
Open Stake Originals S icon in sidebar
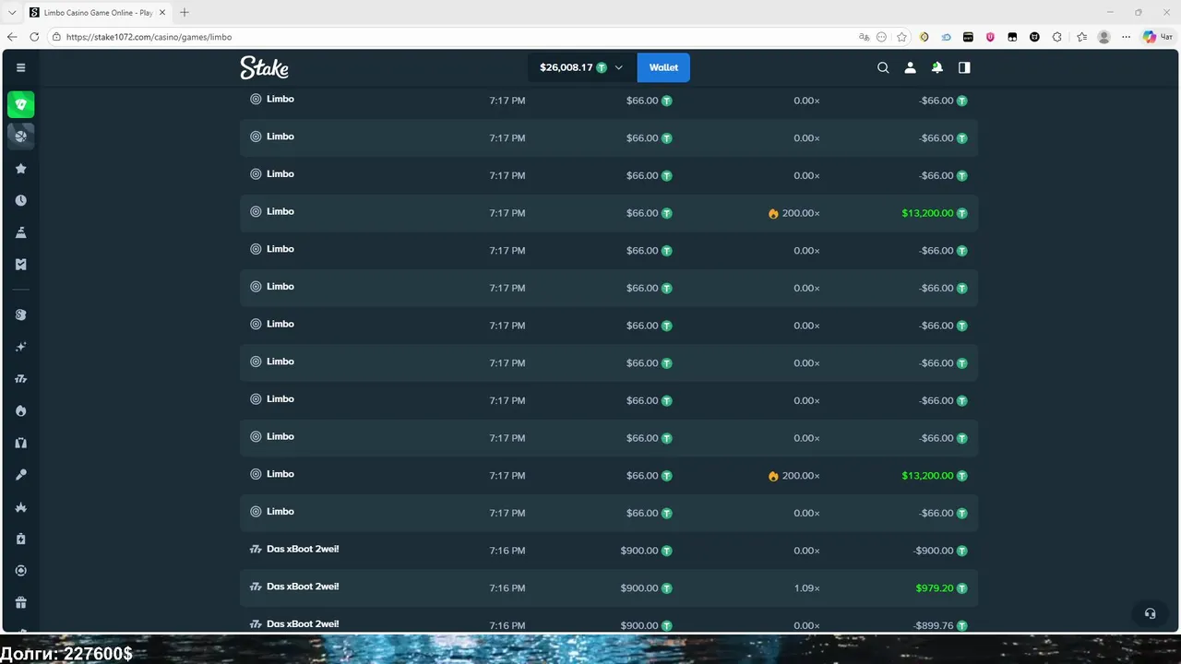[21, 314]
